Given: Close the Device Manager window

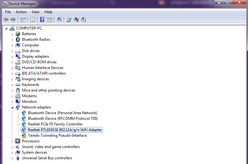Looking at the screenshot, I should (239, 3).
